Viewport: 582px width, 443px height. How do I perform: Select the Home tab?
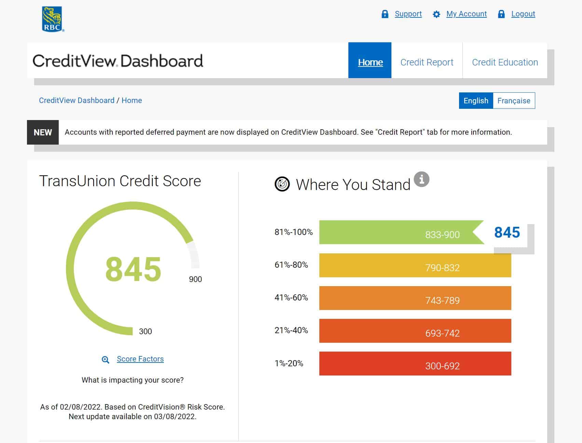click(370, 62)
